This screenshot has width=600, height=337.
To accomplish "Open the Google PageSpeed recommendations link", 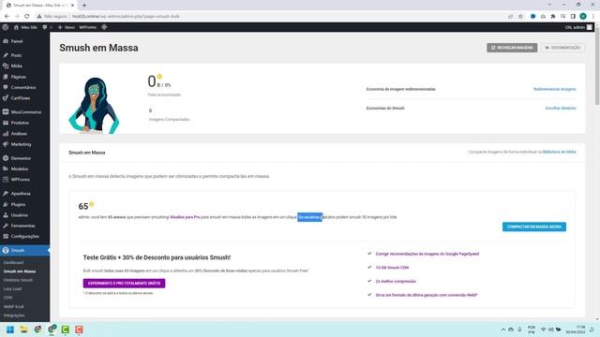I will click(427, 254).
